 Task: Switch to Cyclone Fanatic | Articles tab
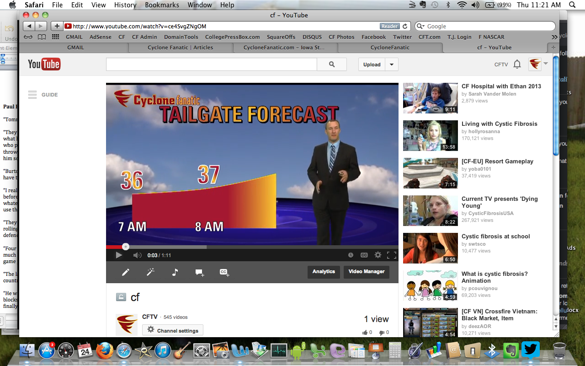coord(181,47)
